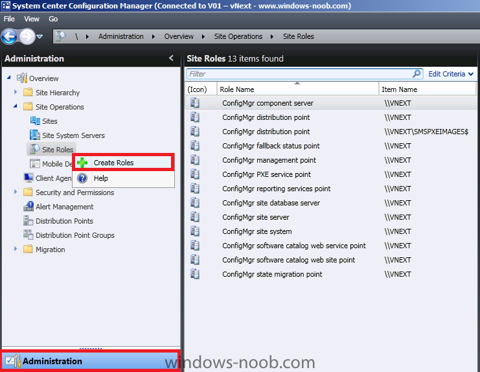Screen dimensions: 480x372
Task: Click the Site Operations folder icon
Action: (28, 106)
